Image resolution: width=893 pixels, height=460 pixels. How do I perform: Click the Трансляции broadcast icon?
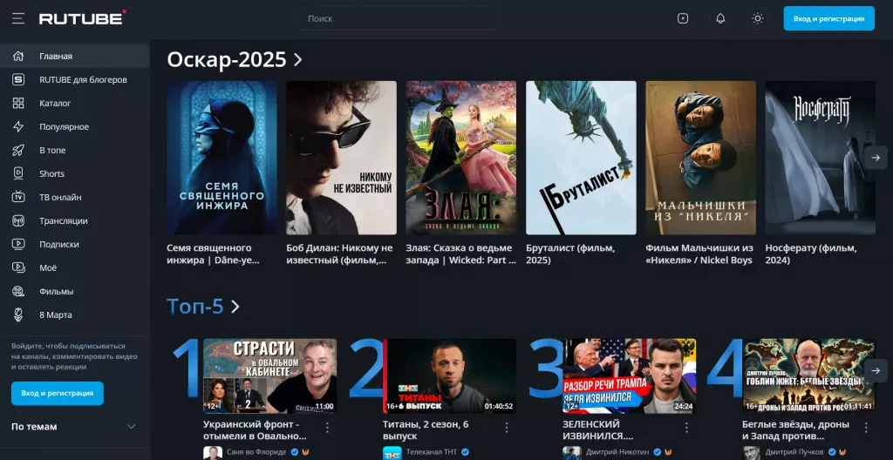18,221
